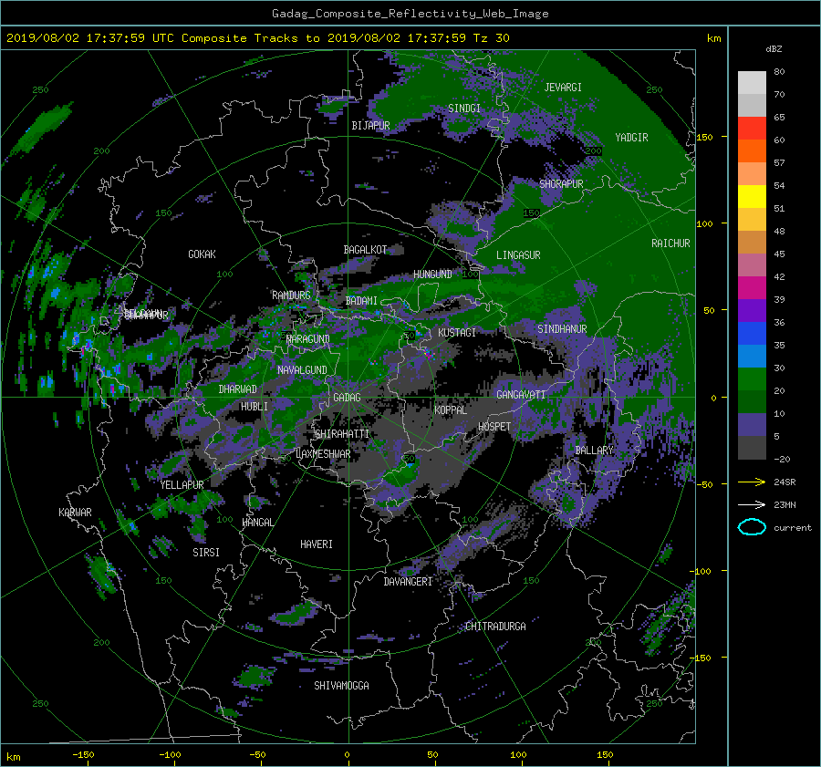Click the RAMDURG city label

tap(291, 295)
